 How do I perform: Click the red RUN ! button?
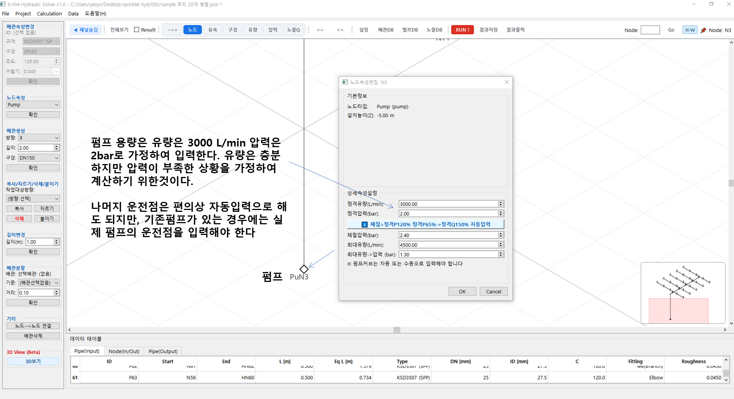point(462,30)
